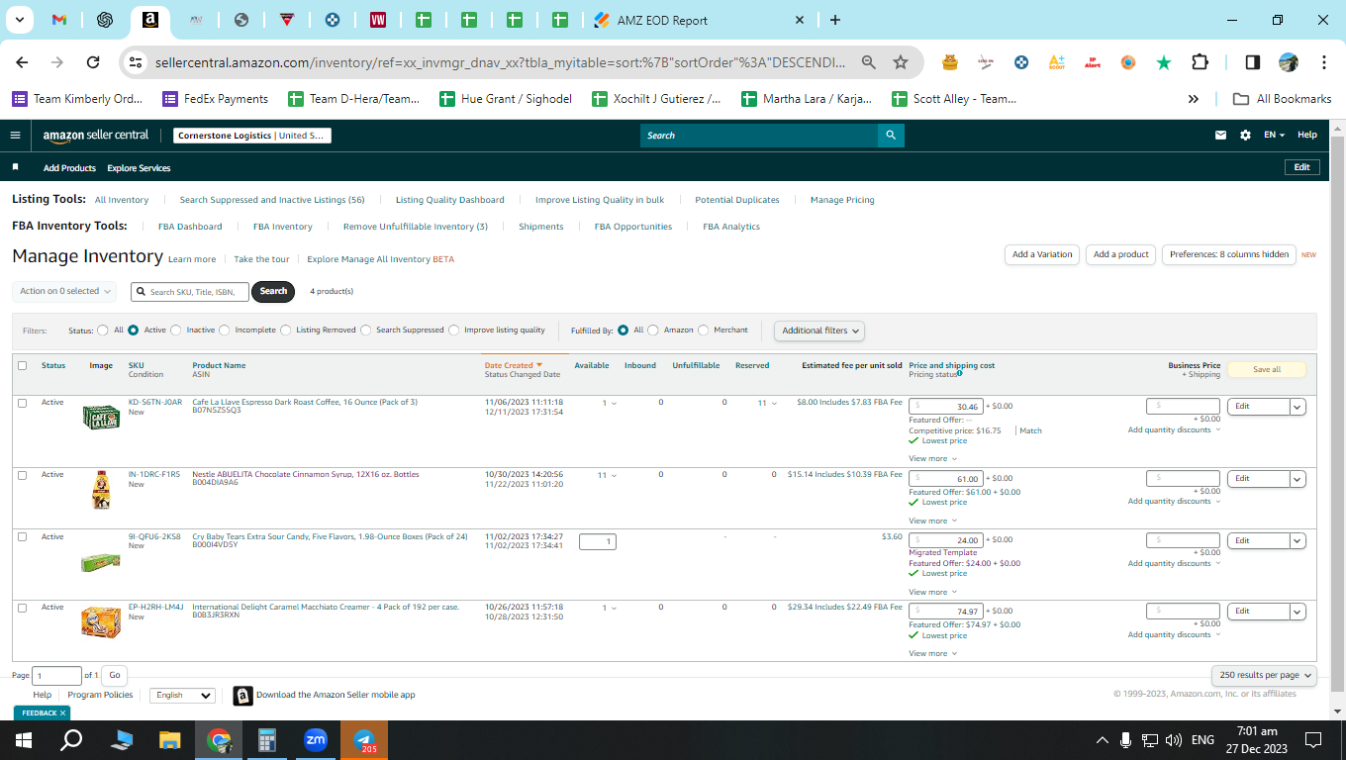The width and height of the screenshot is (1346, 760).
Task: Click the Go page button
Action: 115,675
